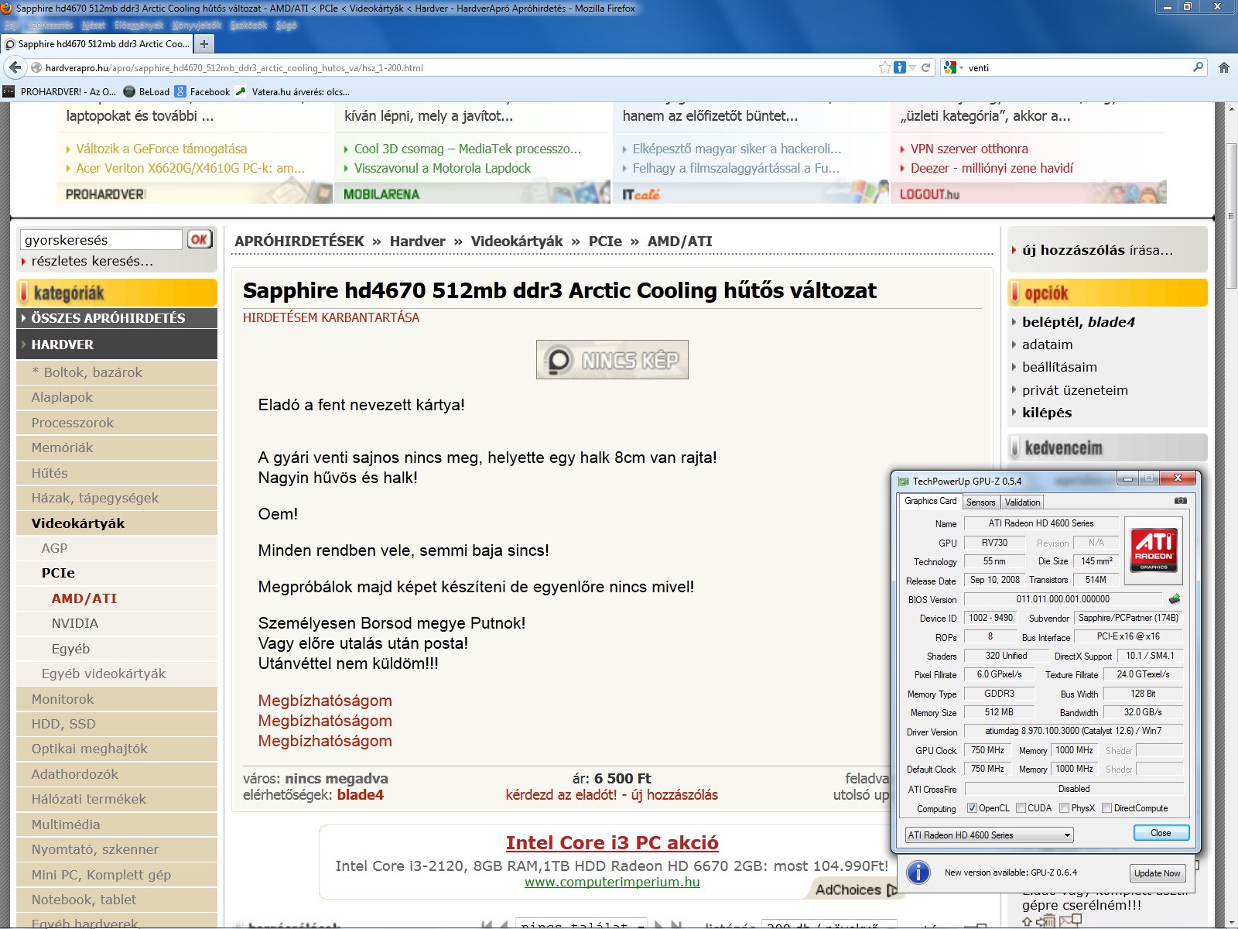The width and height of the screenshot is (1238, 929).
Task: Click új hozzászólás írása link
Action: [1097, 250]
